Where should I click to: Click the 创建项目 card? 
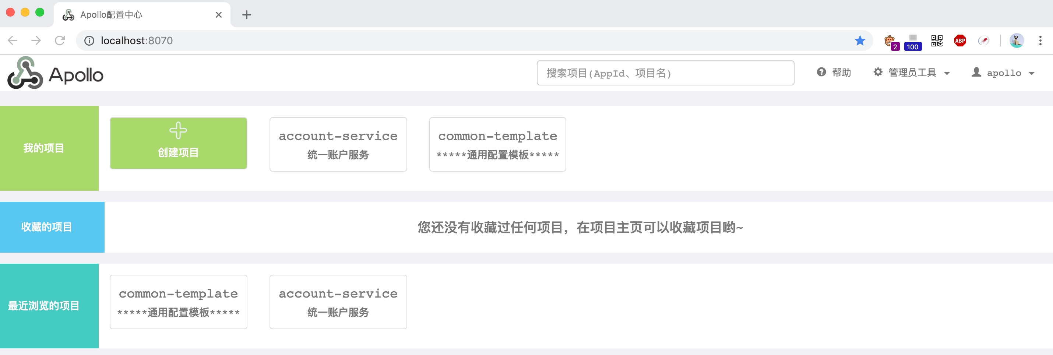(x=178, y=143)
